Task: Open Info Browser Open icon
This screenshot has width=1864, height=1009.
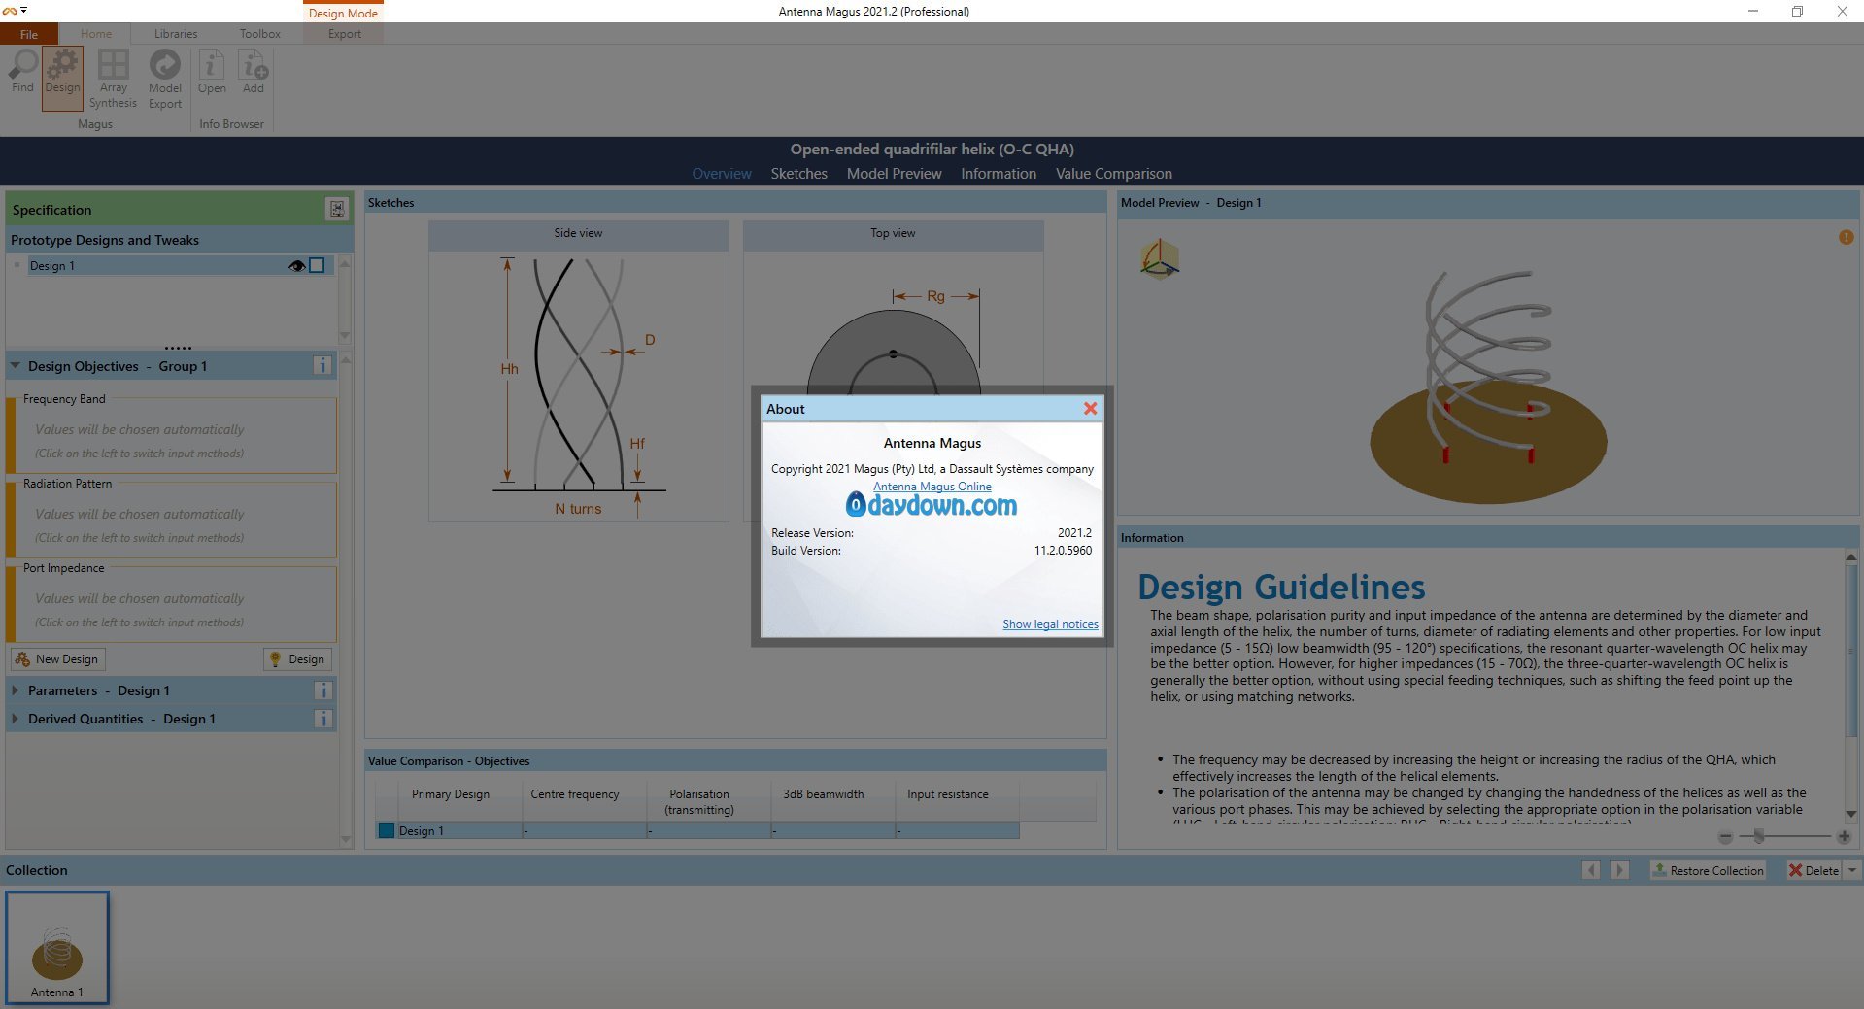Action: coord(212,73)
